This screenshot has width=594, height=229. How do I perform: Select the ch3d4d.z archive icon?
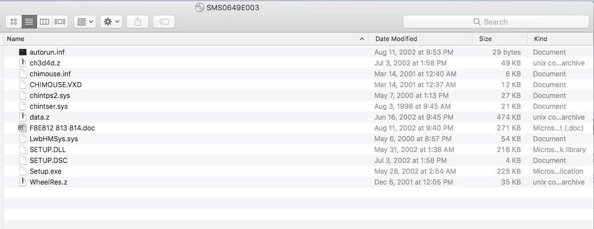[23, 63]
